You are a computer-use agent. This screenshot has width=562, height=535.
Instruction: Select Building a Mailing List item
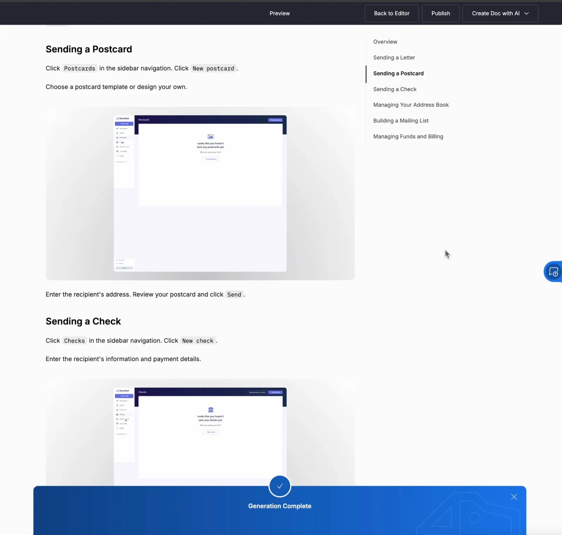point(401,120)
